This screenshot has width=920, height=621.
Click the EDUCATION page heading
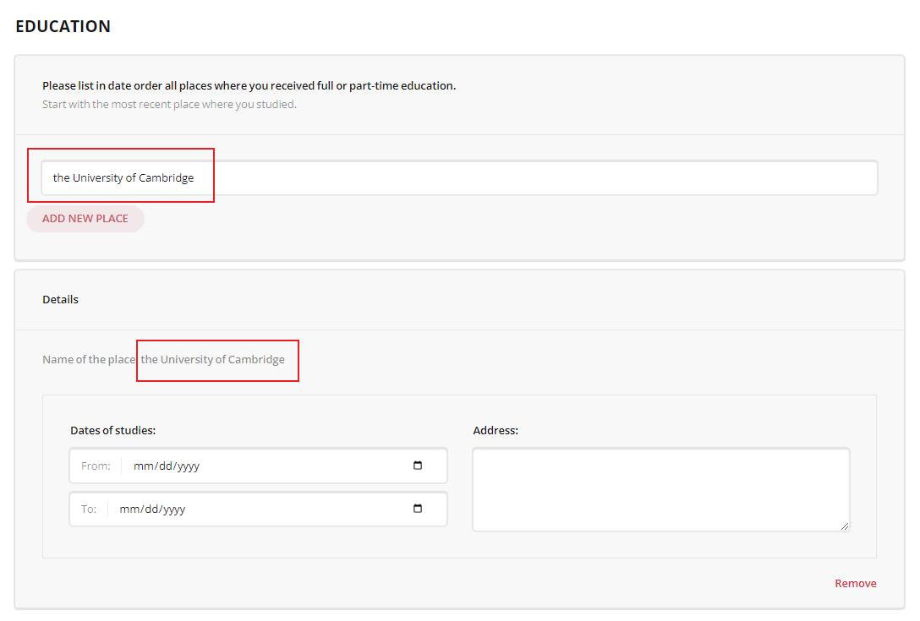[63, 26]
